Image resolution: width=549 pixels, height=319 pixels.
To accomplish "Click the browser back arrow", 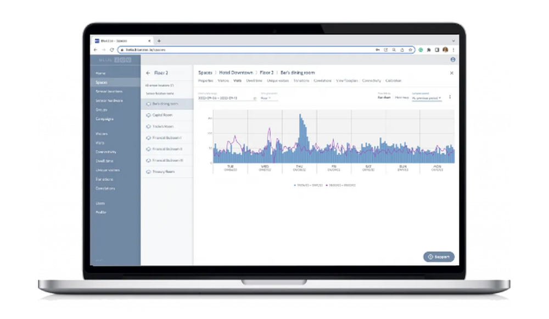I will coord(96,50).
